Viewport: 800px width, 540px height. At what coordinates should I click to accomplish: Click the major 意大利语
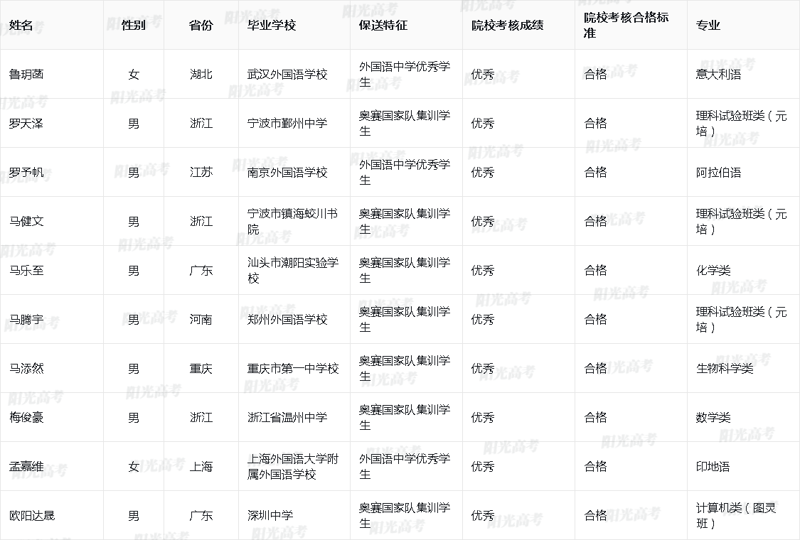click(x=718, y=75)
